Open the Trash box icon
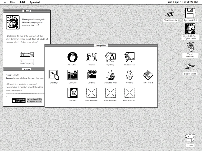 point(190,138)
